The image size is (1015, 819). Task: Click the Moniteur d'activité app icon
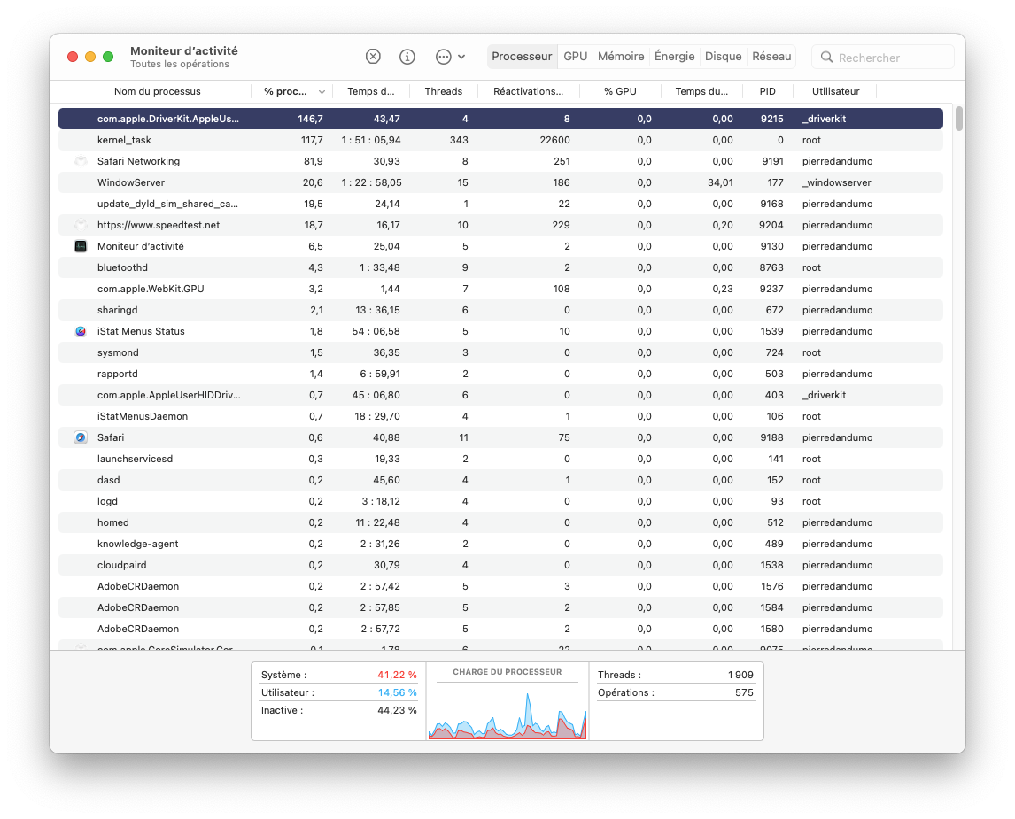pos(81,246)
